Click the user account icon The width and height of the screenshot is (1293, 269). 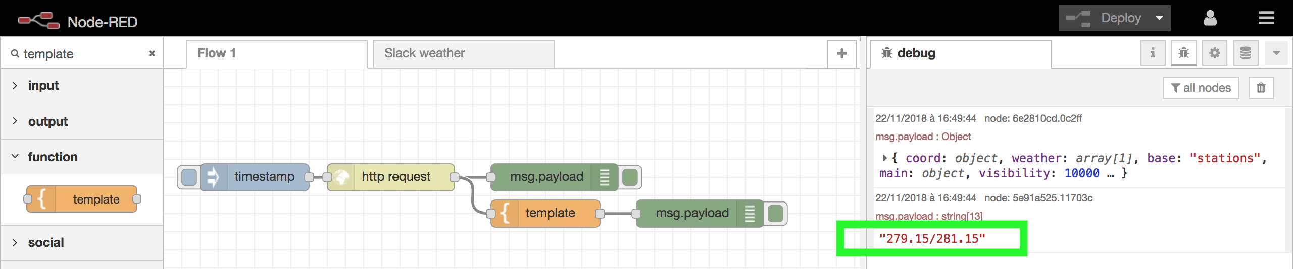coord(1210,19)
